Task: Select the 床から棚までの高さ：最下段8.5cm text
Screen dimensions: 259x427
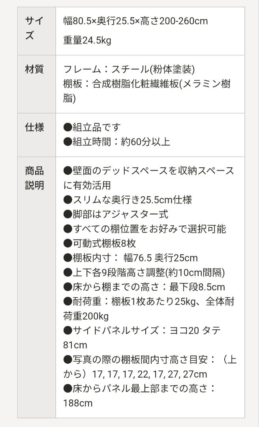Action: [x=144, y=287]
